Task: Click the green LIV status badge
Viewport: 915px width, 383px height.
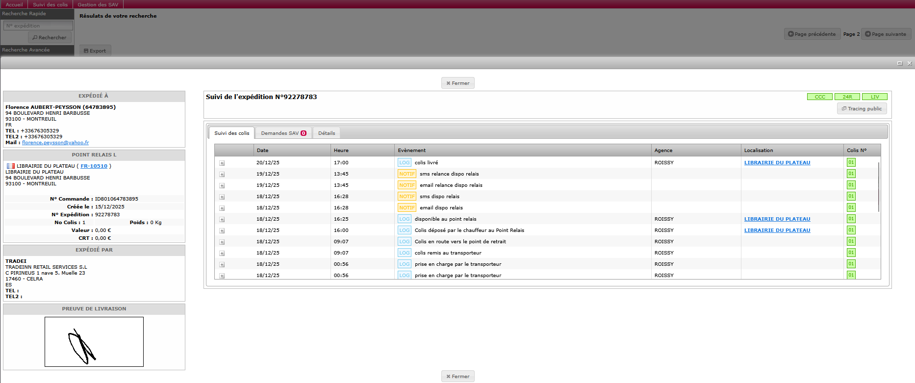Action: pyautogui.click(x=874, y=97)
